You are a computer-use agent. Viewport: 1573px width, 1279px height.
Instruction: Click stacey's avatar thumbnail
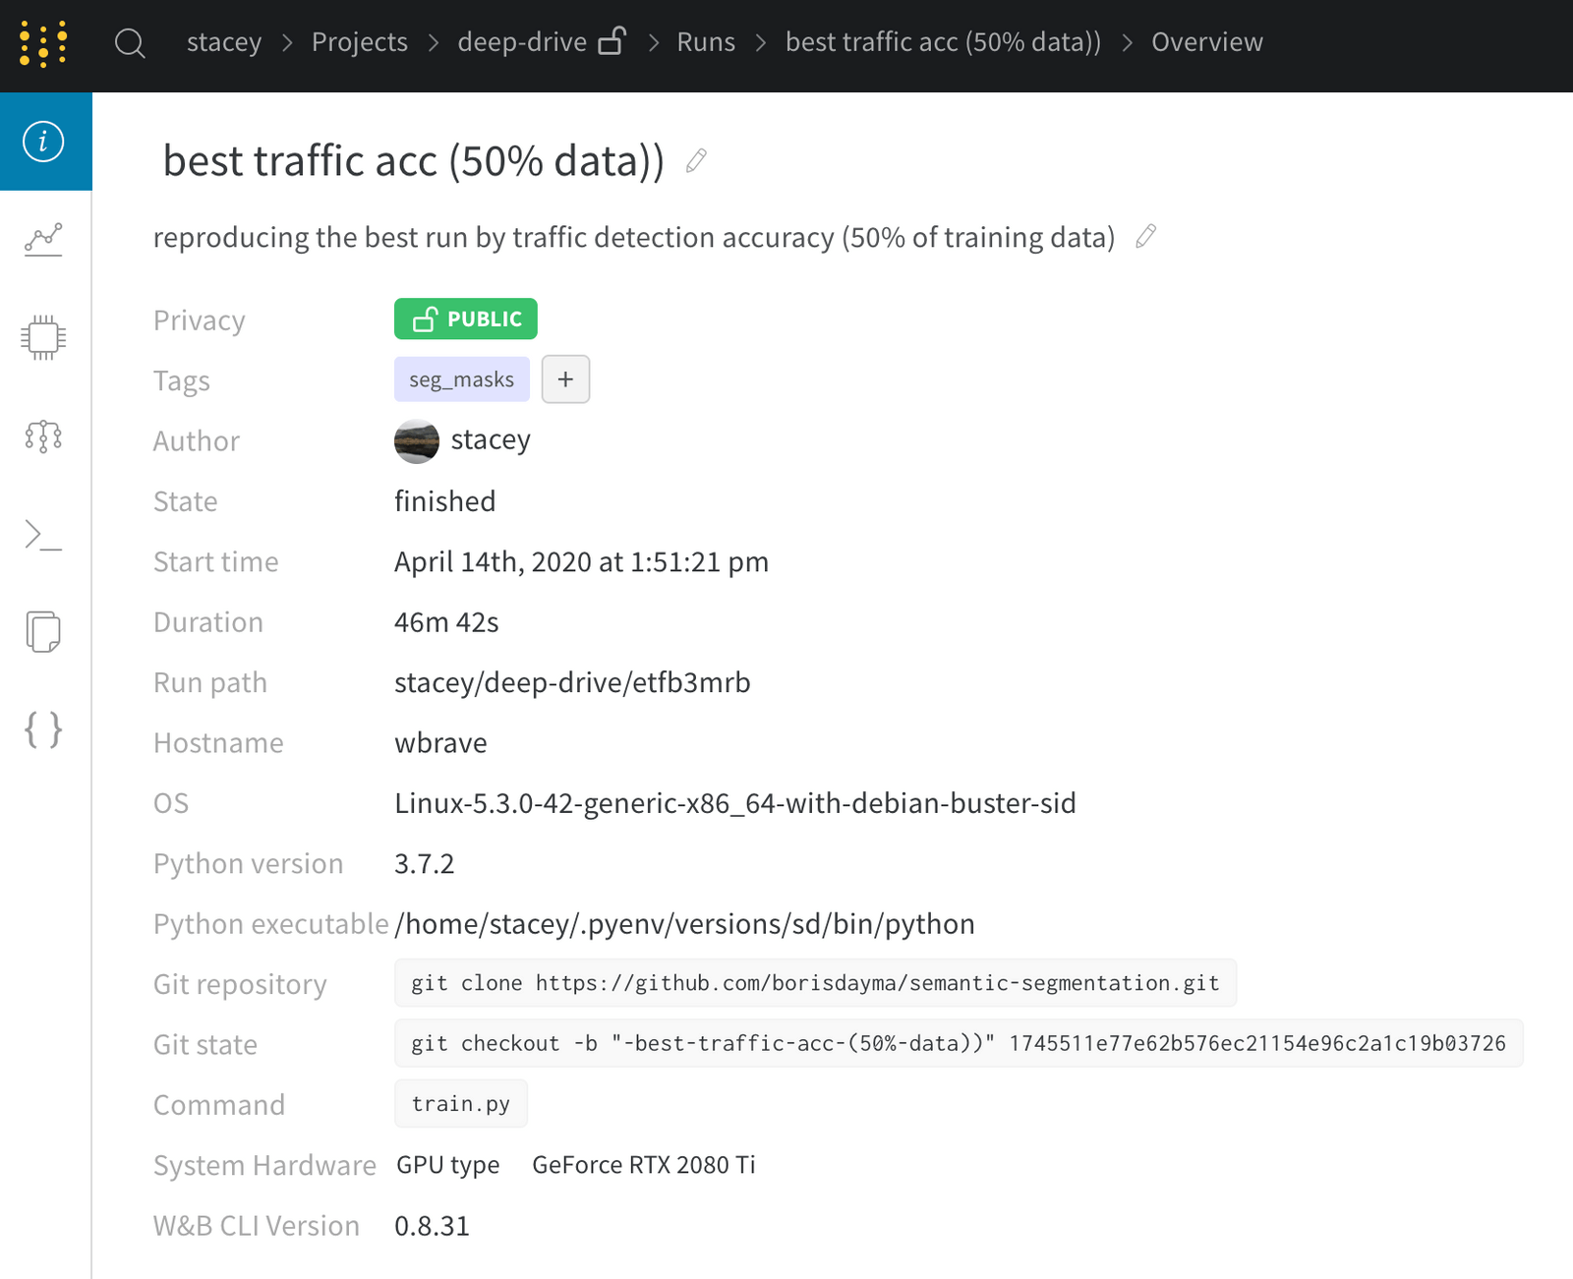[416, 441]
